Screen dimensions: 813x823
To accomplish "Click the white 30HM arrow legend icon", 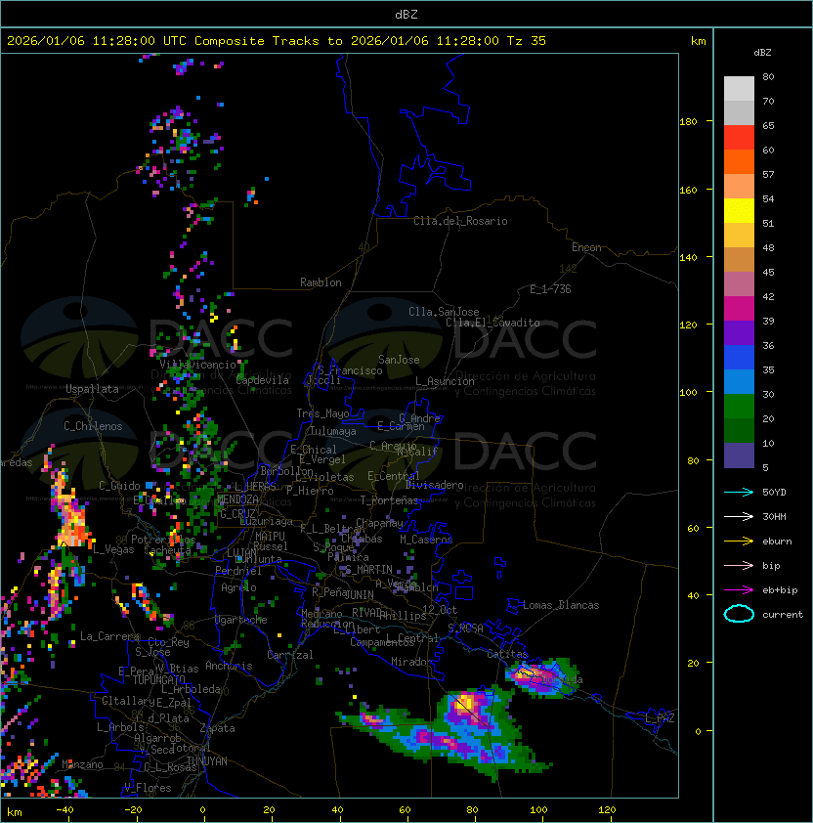I will (739, 516).
